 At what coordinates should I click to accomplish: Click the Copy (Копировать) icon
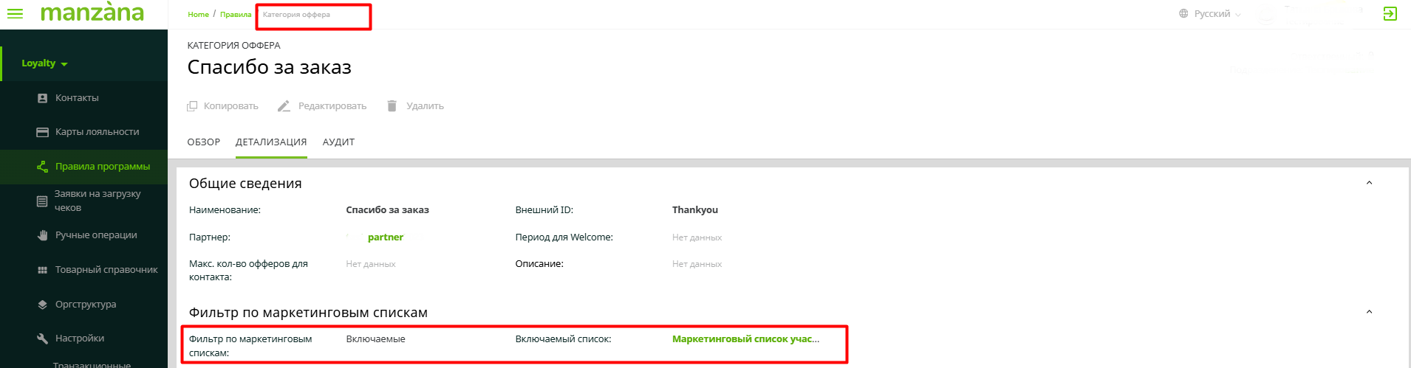(192, 106)
